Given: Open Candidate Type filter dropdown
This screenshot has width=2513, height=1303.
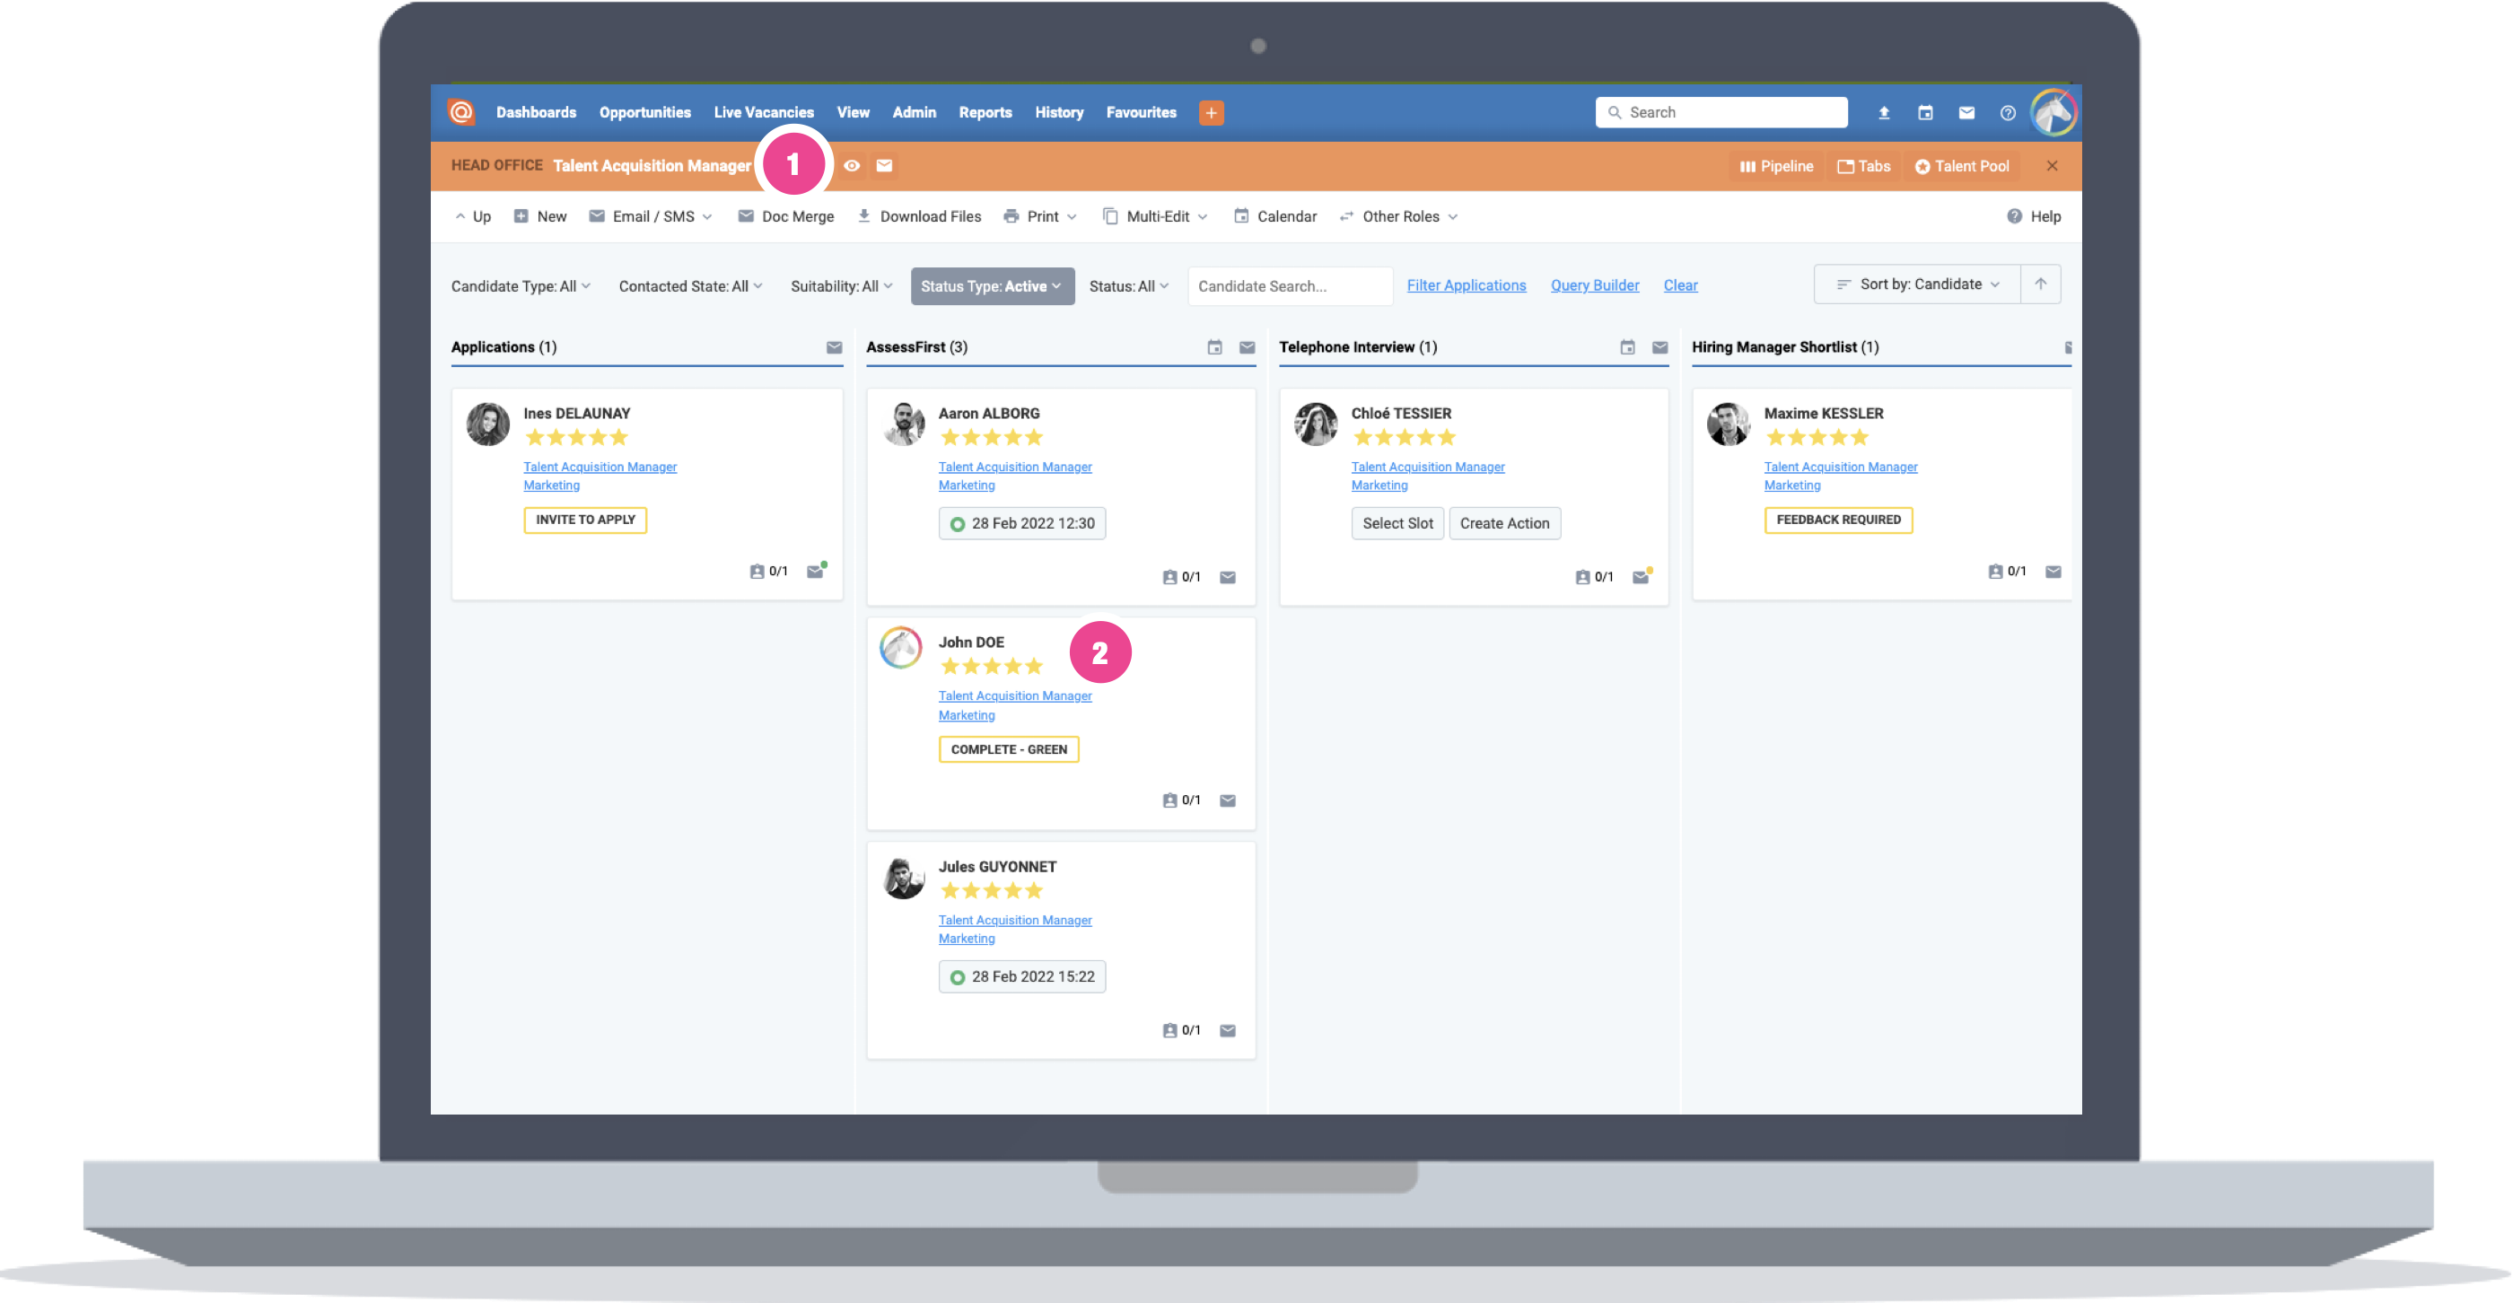Looking at the screenshot, I should coord(521,285).
